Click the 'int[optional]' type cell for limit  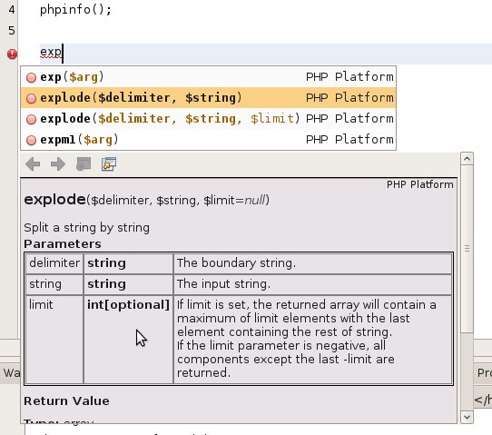click(x=128, y=305)
